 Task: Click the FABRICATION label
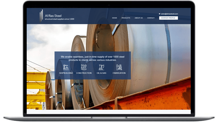(119, 73)
